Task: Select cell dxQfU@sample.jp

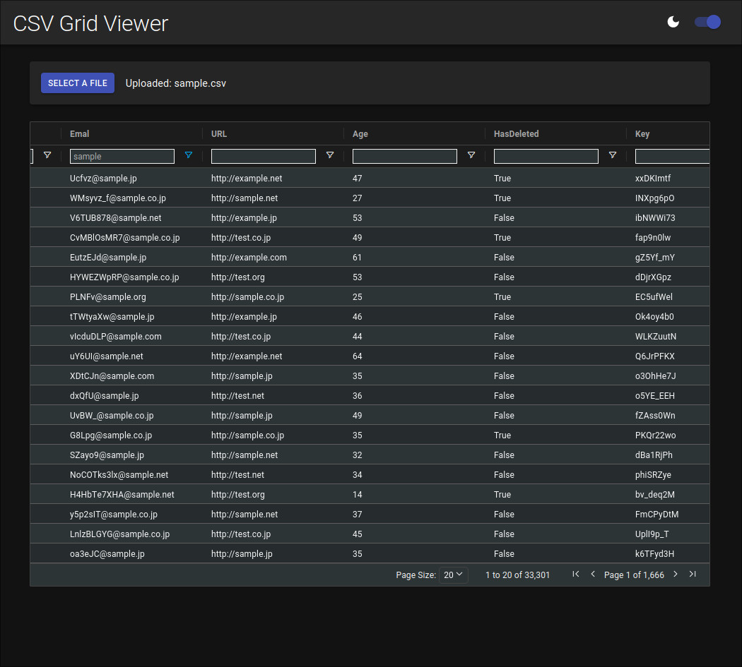Action: pos(104,396)
